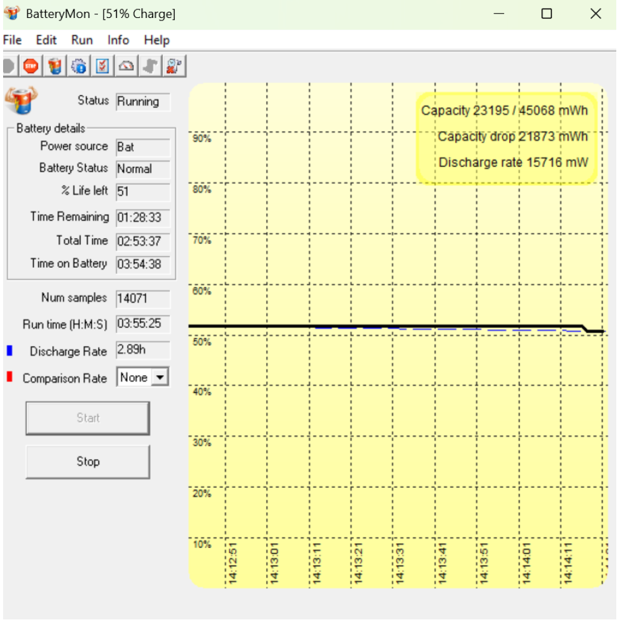620x620 pixels.
Task: Open the Help menu
Action: (x=156, y=40)
